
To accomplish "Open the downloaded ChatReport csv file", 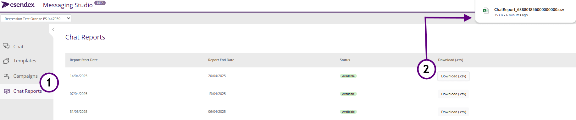I will [x=529, y=10].
